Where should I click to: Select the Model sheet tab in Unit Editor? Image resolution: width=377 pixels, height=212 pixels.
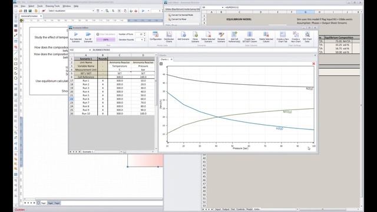(x=249, y=210)
